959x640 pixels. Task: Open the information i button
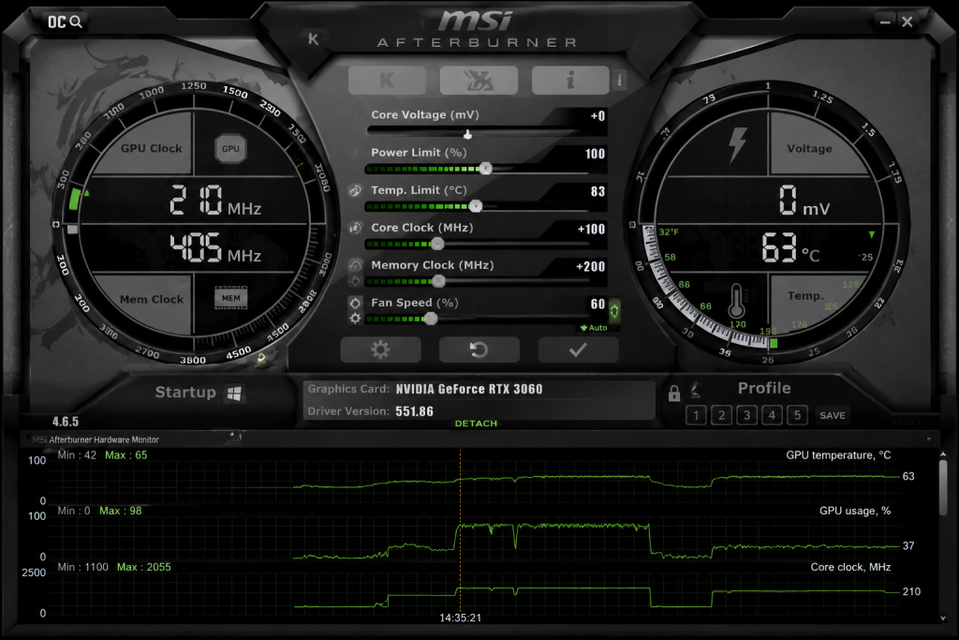[x=570, y=81]
